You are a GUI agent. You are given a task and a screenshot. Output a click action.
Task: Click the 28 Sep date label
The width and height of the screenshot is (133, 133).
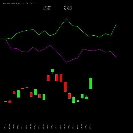90,127
